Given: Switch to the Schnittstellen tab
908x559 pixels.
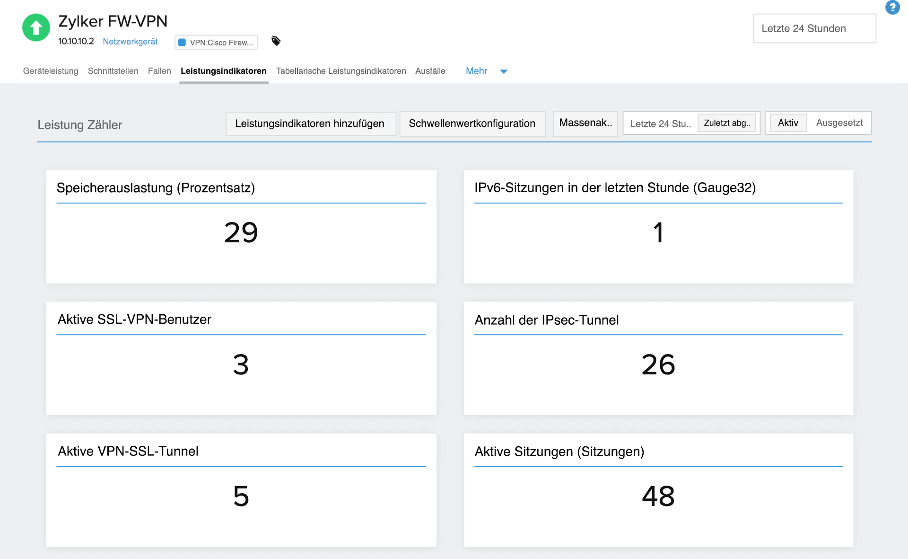Looking at the screenshot, I should (113, 71).
